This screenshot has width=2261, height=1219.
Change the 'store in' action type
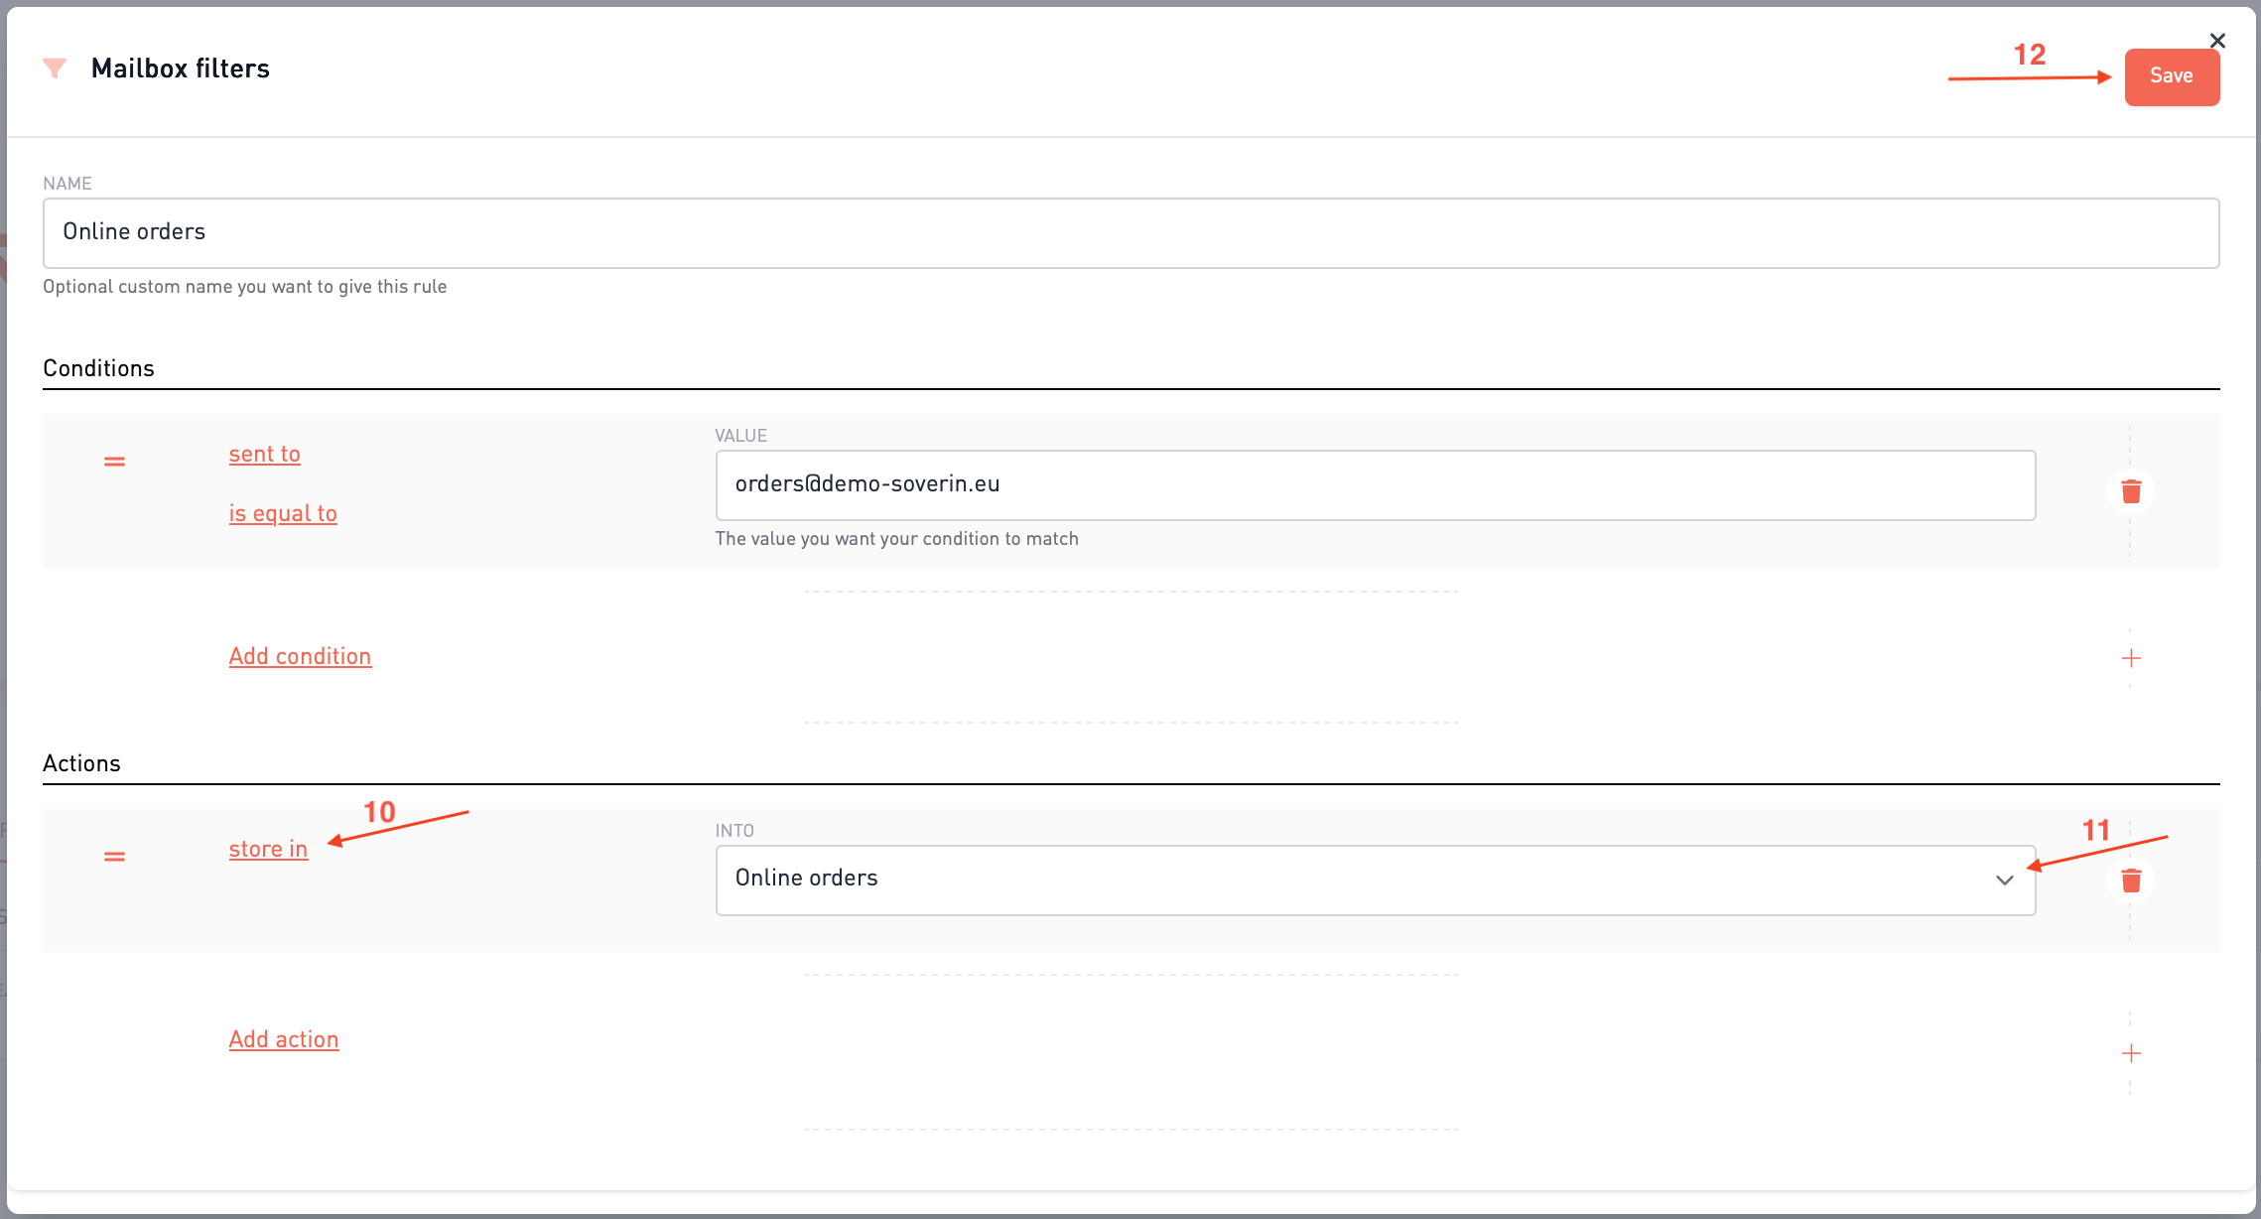point(268,850)
